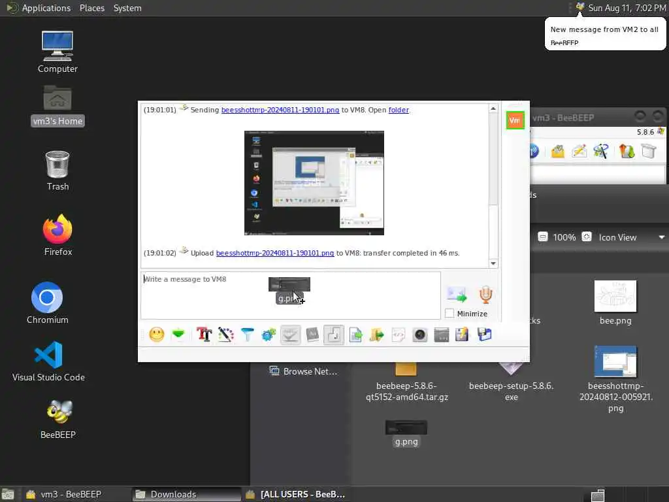Click the chat scrollbar down arrow
This screenshot has width=669, height=502.
click(493, 263)
